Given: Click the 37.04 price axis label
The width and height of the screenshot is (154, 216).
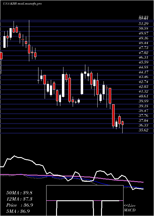Looking at the screenshot, I should click(144, 121).
